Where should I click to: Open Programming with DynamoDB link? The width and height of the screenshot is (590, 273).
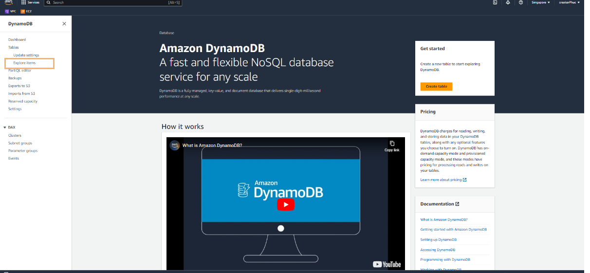[445, 259]
